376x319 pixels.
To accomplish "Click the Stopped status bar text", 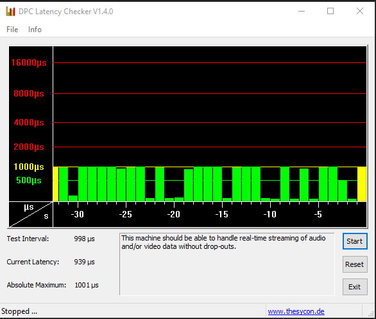I will click(x=19, y=311).
